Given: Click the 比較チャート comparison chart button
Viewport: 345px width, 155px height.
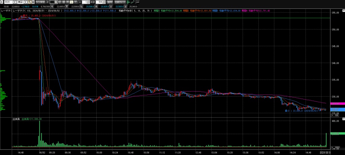Looking at the screenshot, I should (x=120, y=2).
